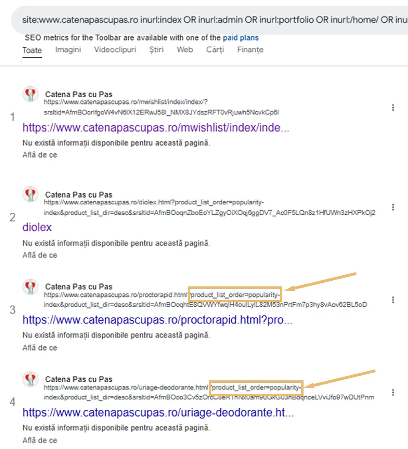Image resolution: width=408 pixels, height=449 pixels.
Task: Open three-dot menu for mwishlist result
Action: [x=393, y=107]
